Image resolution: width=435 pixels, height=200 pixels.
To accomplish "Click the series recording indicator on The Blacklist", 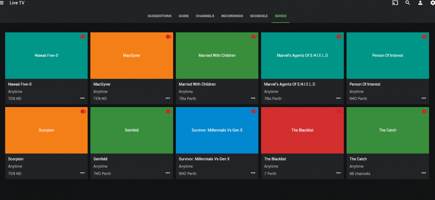I will (x=339, y=111).
